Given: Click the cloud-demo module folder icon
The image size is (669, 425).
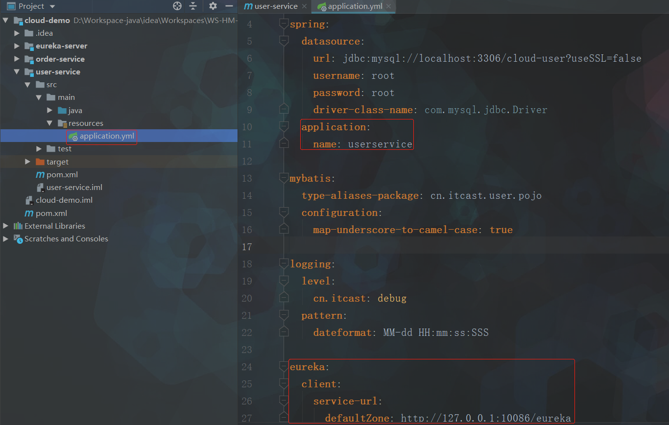Looking at the screenshot, I should pos(19,21).
